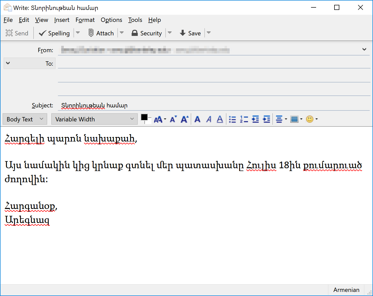Open the To recipient type dropdown
The width and height of the screenshot is (373, 296).
click(30, 63)
